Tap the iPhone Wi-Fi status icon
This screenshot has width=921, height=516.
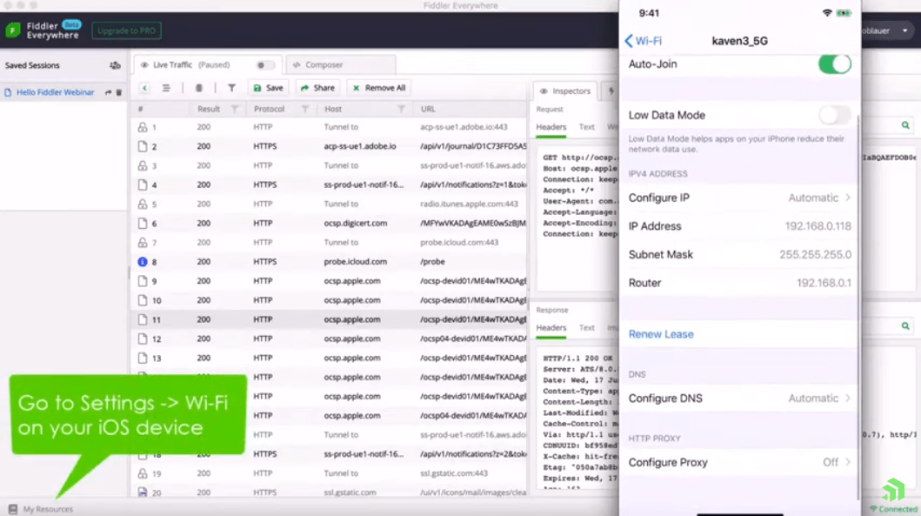827,13
